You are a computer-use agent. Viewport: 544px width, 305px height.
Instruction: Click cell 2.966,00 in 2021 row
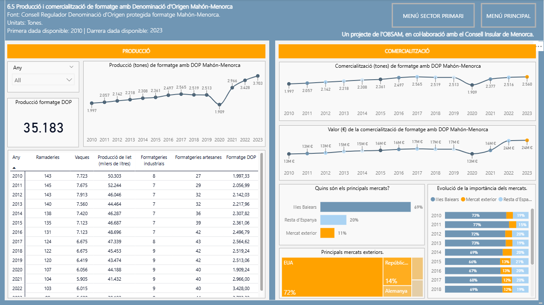point(241,279)
